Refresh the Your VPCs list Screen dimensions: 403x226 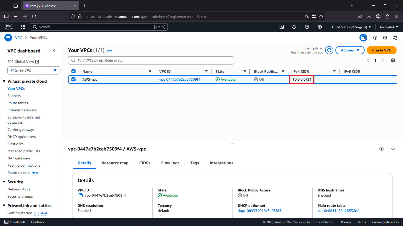pos(329,50)
